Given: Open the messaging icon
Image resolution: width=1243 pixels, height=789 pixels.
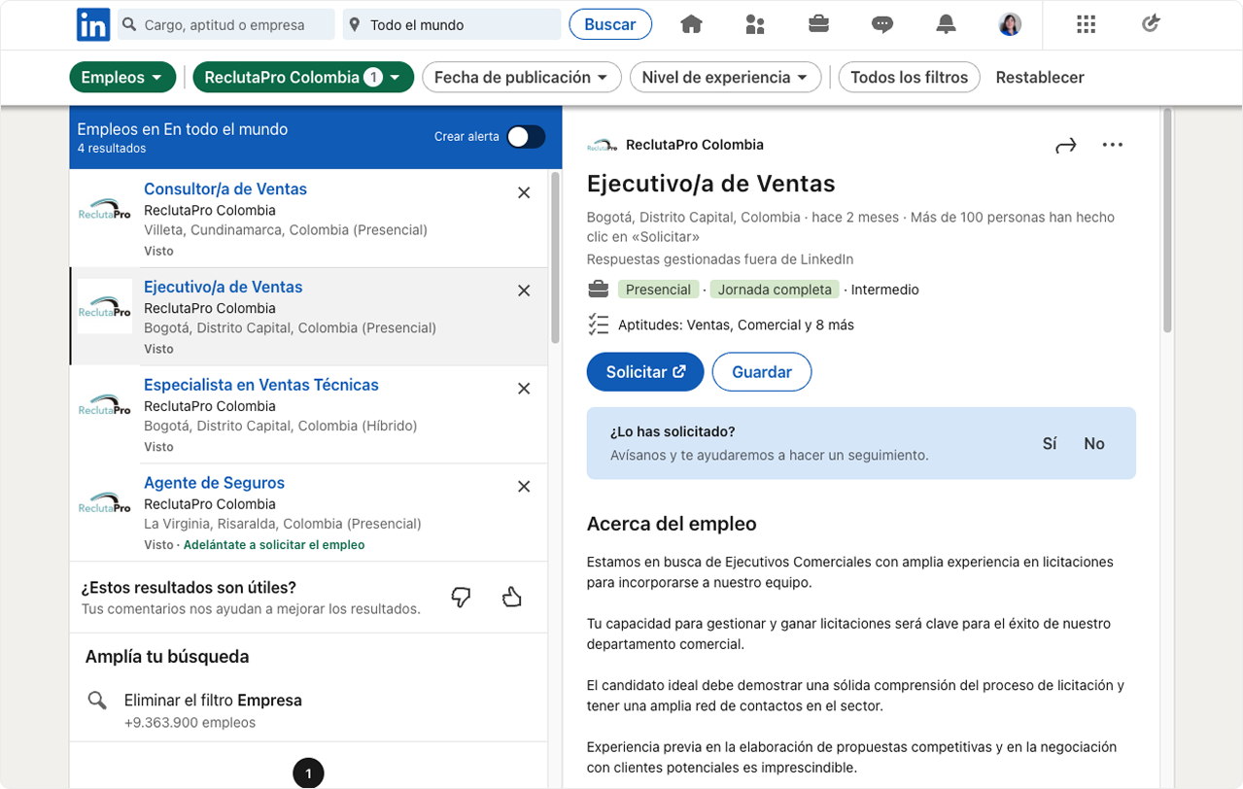Looking at the screenshot, I should [x=882, y=23].
